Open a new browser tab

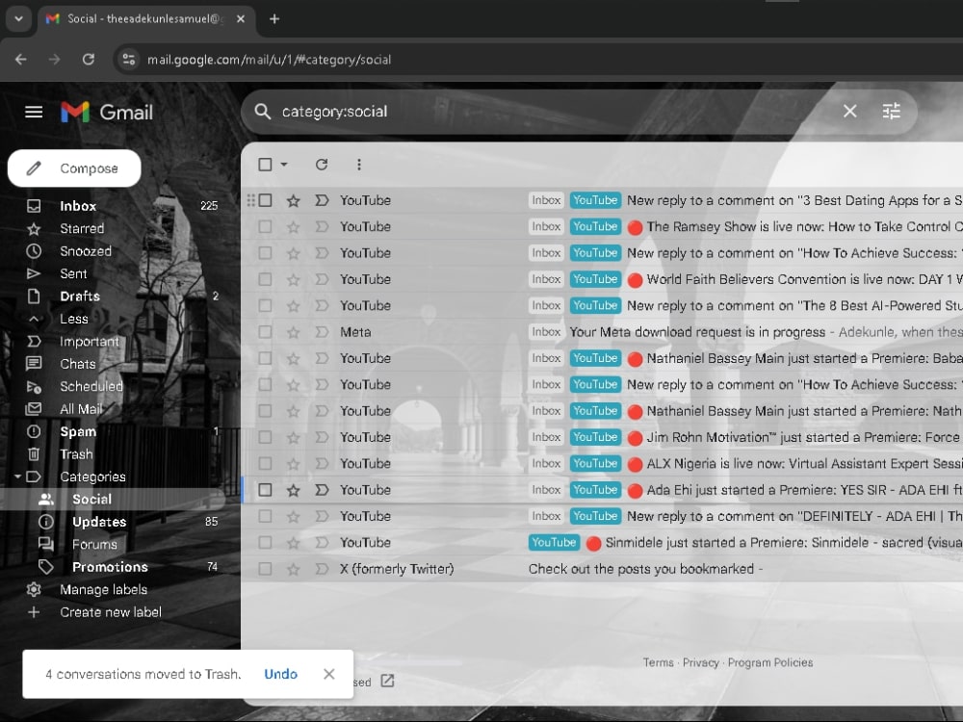point(274,19)
